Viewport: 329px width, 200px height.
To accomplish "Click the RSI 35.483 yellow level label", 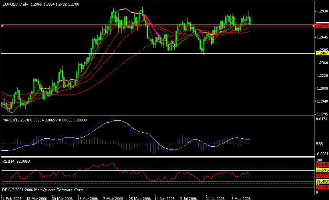I will point(322,182).
